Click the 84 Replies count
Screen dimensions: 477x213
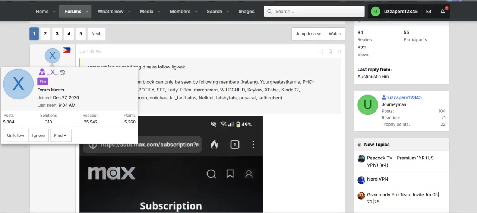(360, 33)
